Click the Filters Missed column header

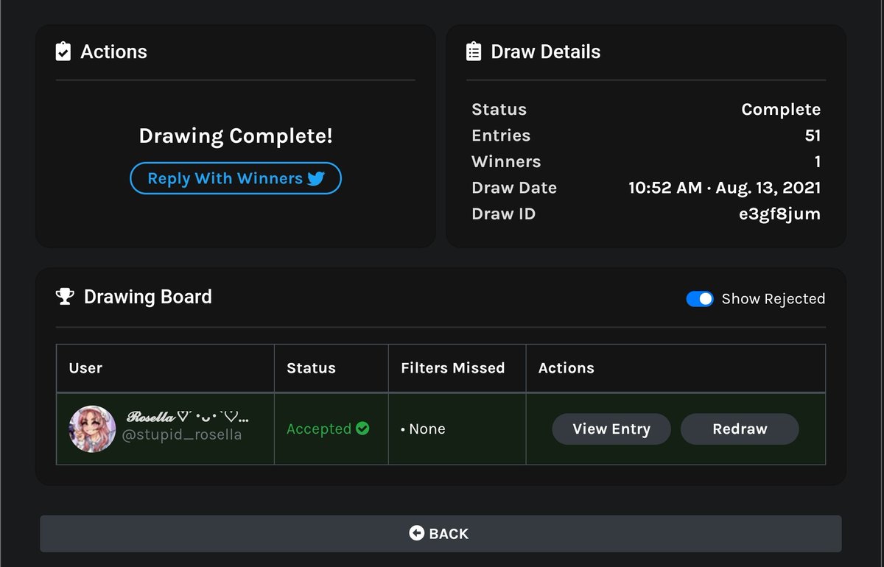(x=453, y=368)
